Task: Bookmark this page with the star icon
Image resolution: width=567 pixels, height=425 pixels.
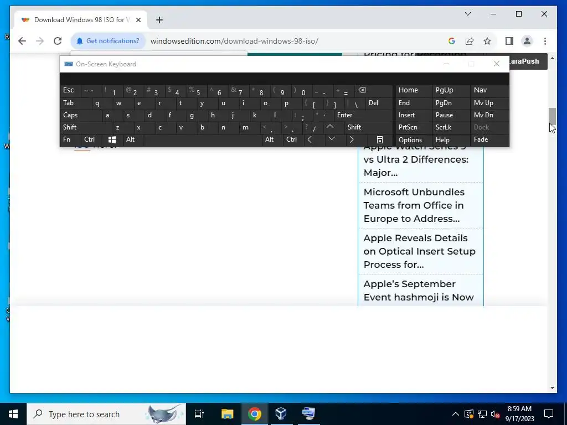Action: pos(487,41)
